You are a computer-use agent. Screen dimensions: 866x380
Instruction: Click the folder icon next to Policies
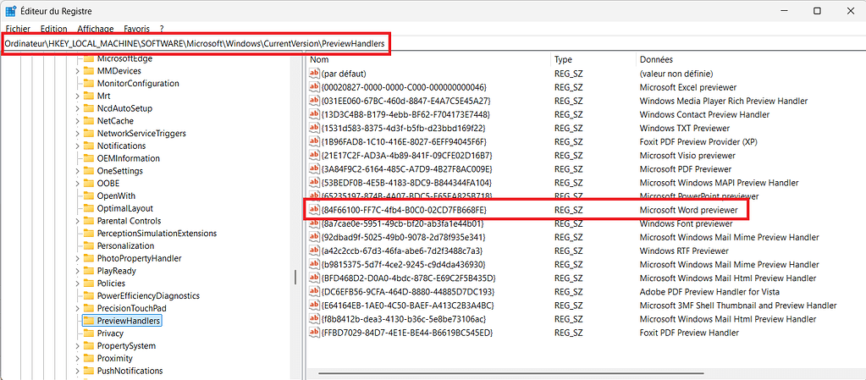tap(88, 284)
